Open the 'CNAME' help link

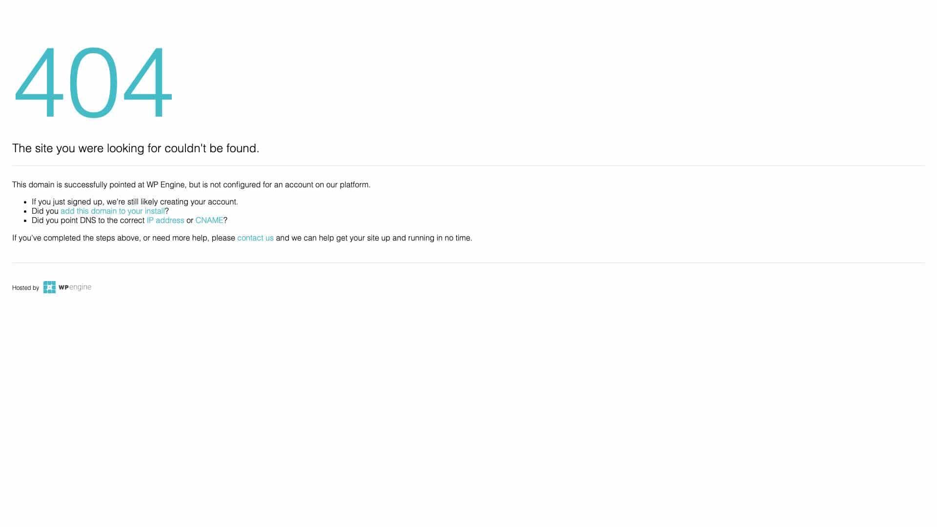coord(209,221)
